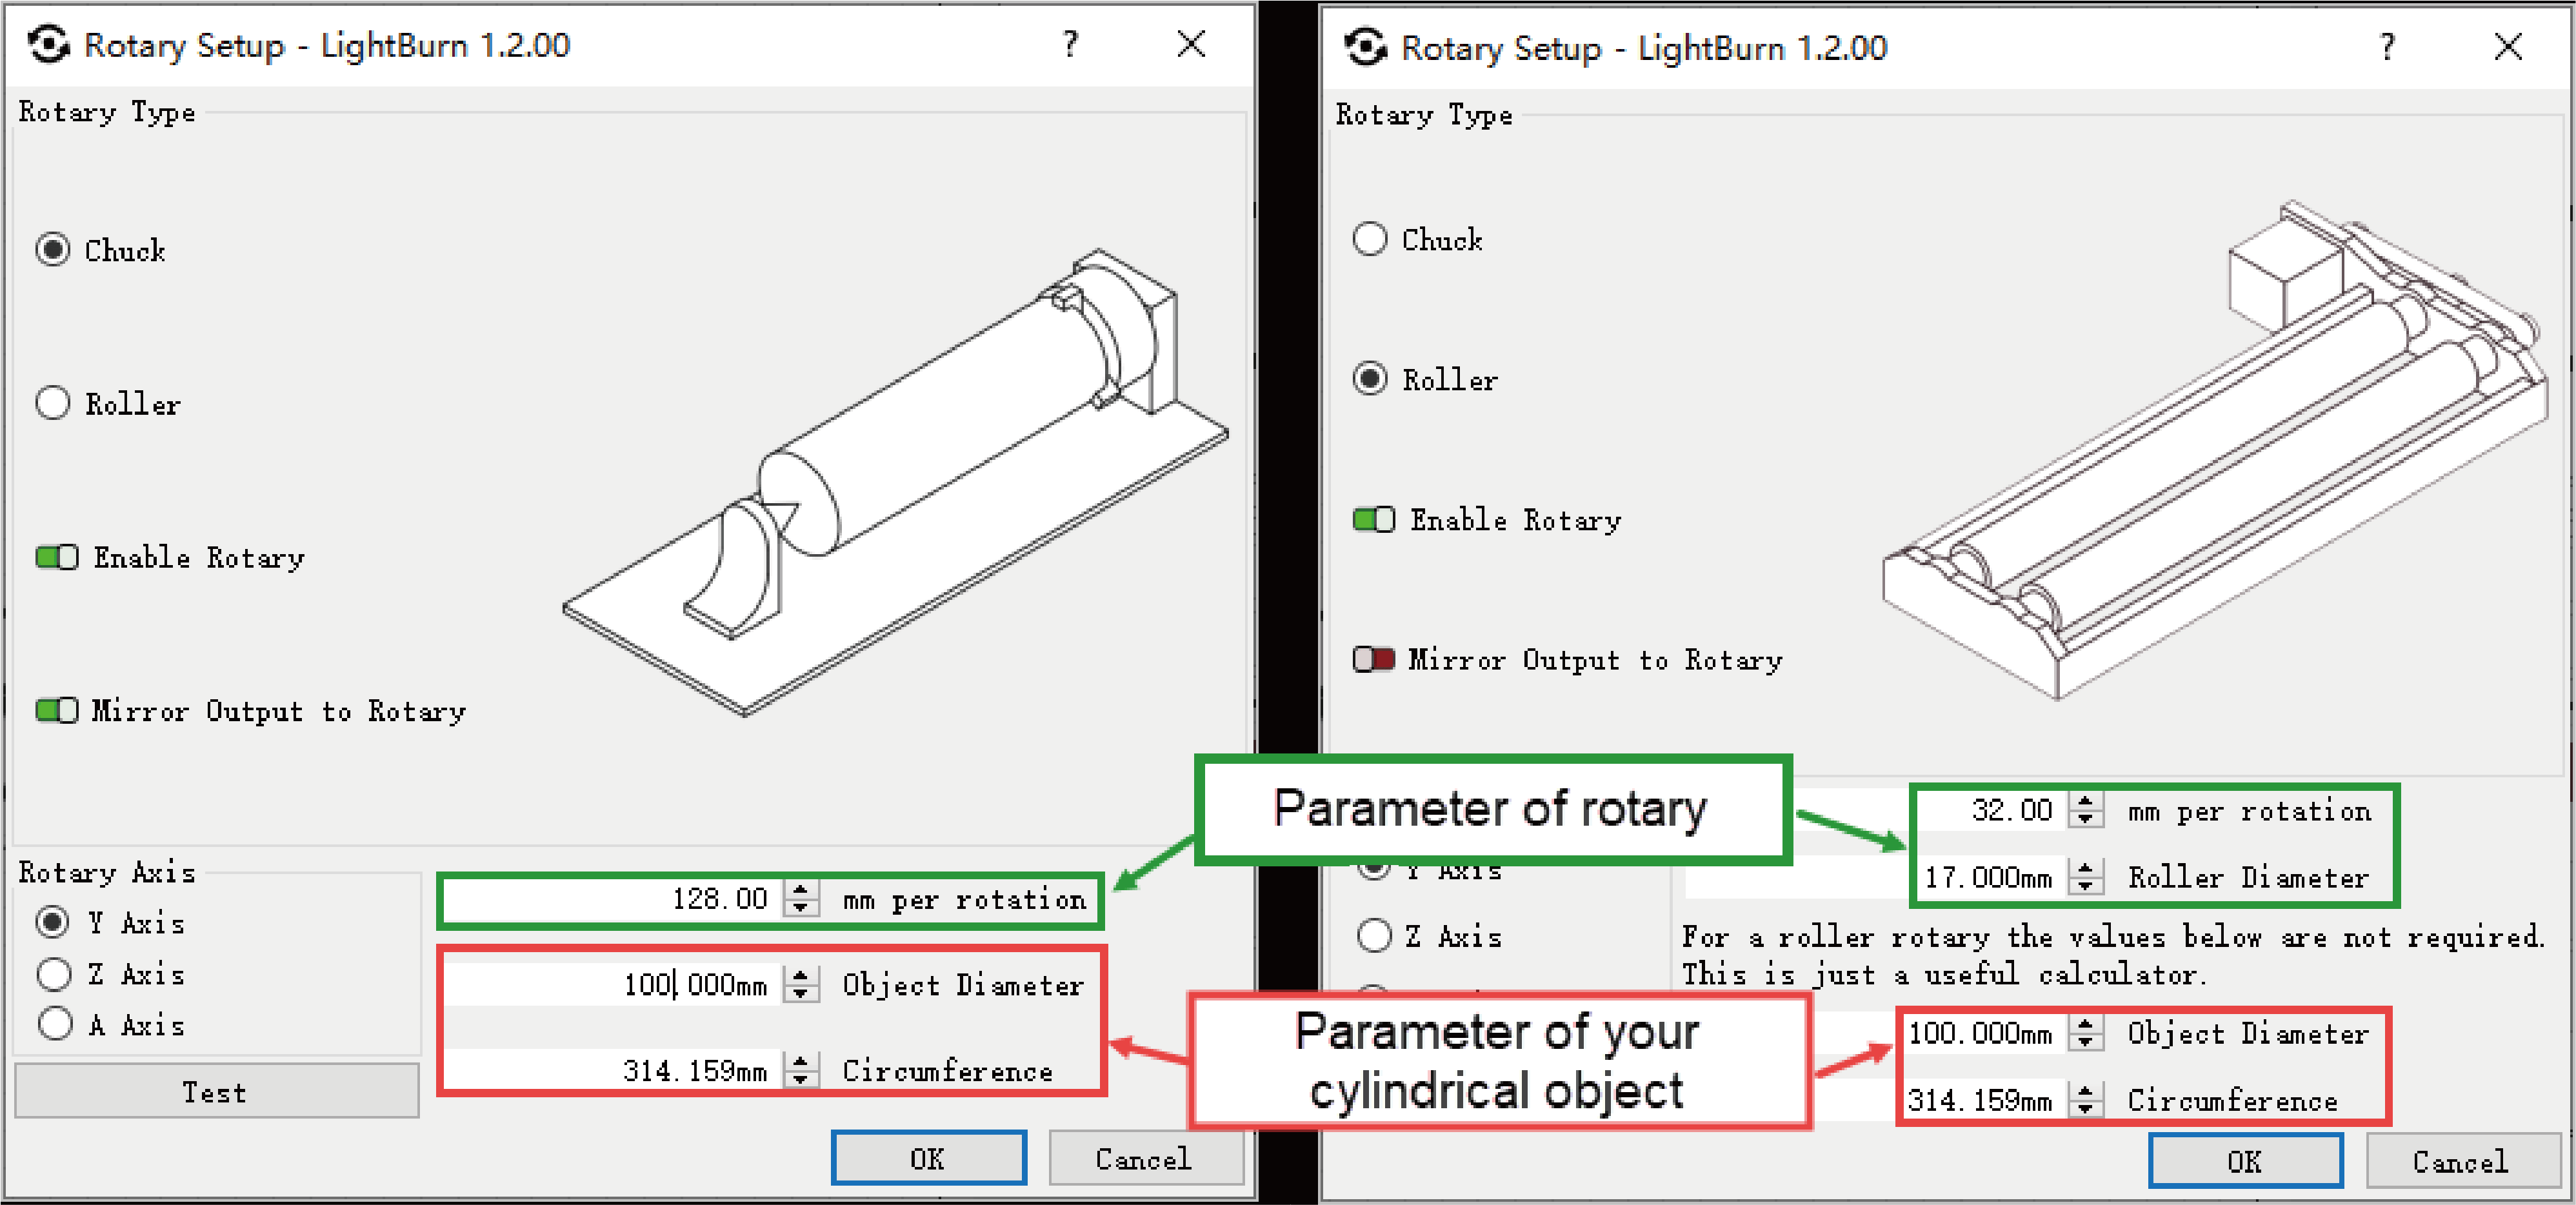
Task: Toggle Enable Rotary in left dialog
Action: [57, 557]
